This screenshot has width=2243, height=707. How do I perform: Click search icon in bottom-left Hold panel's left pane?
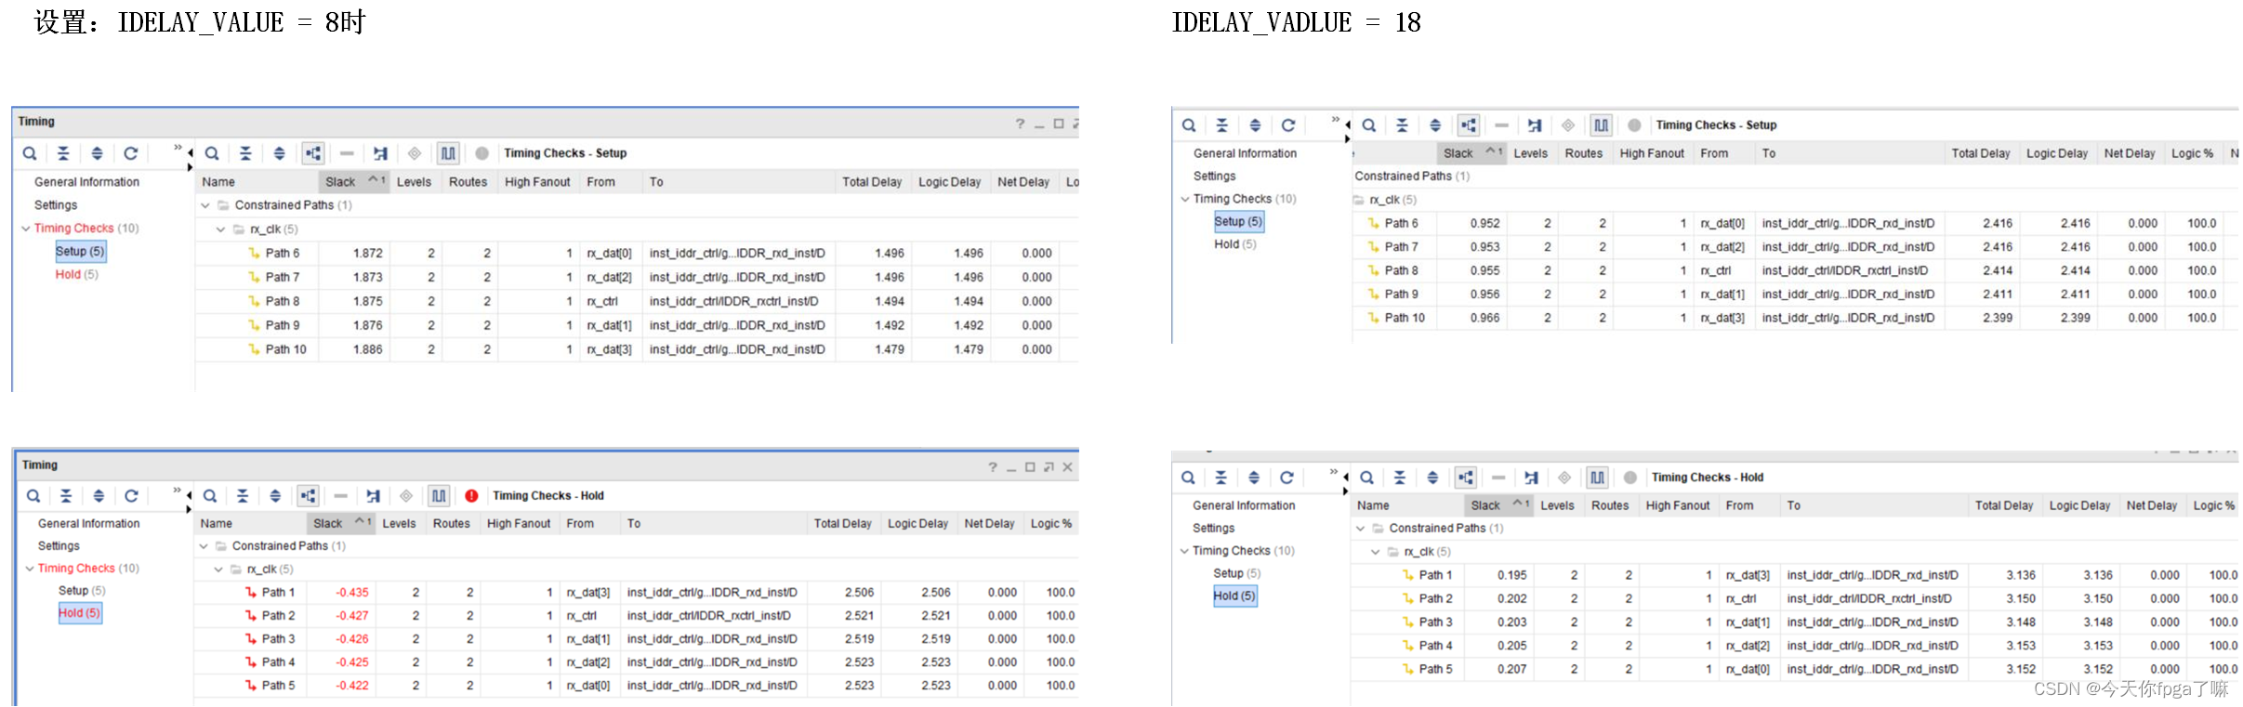click(33, 496)
